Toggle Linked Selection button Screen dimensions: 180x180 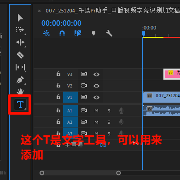pos(78,33)
